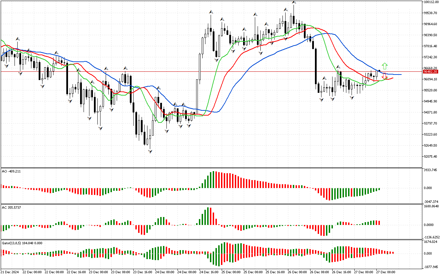Click the 23 Dec 00:00 time label
The image size is (442, 276).
coord(98,272)
